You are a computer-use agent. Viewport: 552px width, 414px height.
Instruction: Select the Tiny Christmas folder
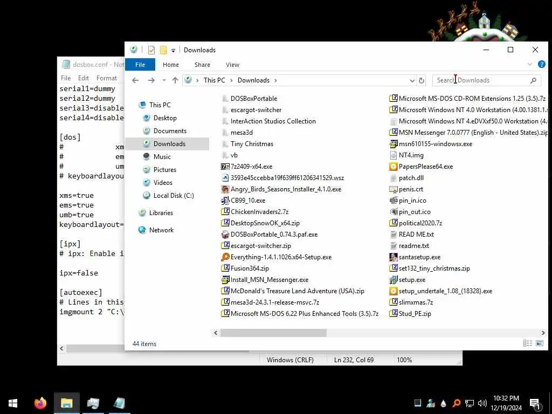[x=252, y=143]
